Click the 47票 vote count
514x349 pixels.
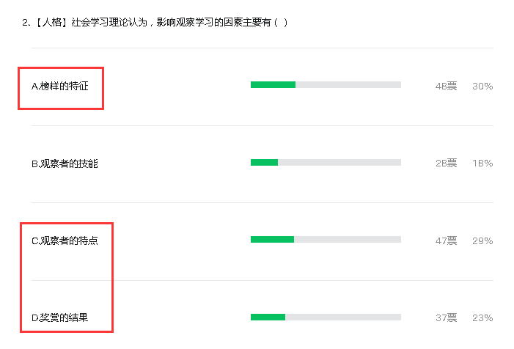[446, 240]
